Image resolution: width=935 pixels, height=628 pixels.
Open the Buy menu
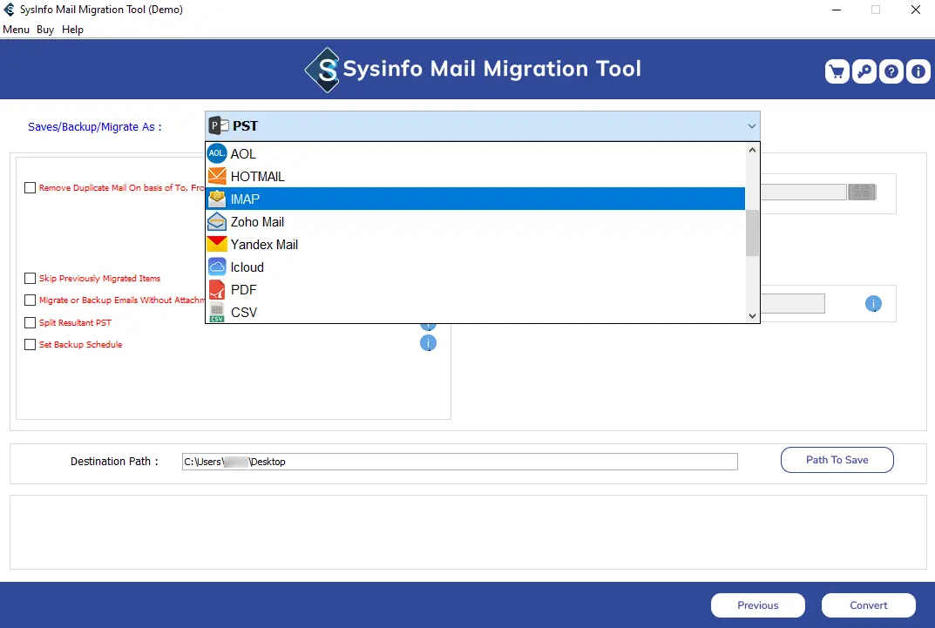click(45, 30)
